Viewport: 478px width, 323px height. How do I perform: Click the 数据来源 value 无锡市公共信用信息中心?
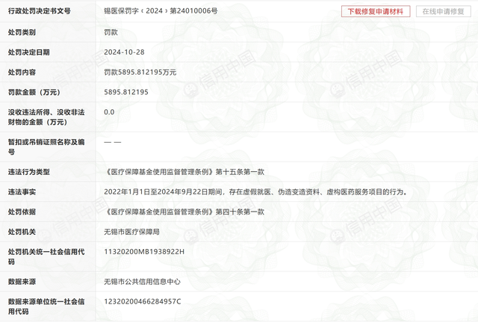(142, 281)
